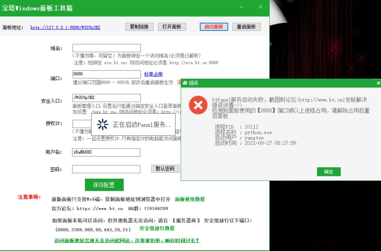
Task: Open the 安全组放行教程 link
Action: [x=157, y=228]
